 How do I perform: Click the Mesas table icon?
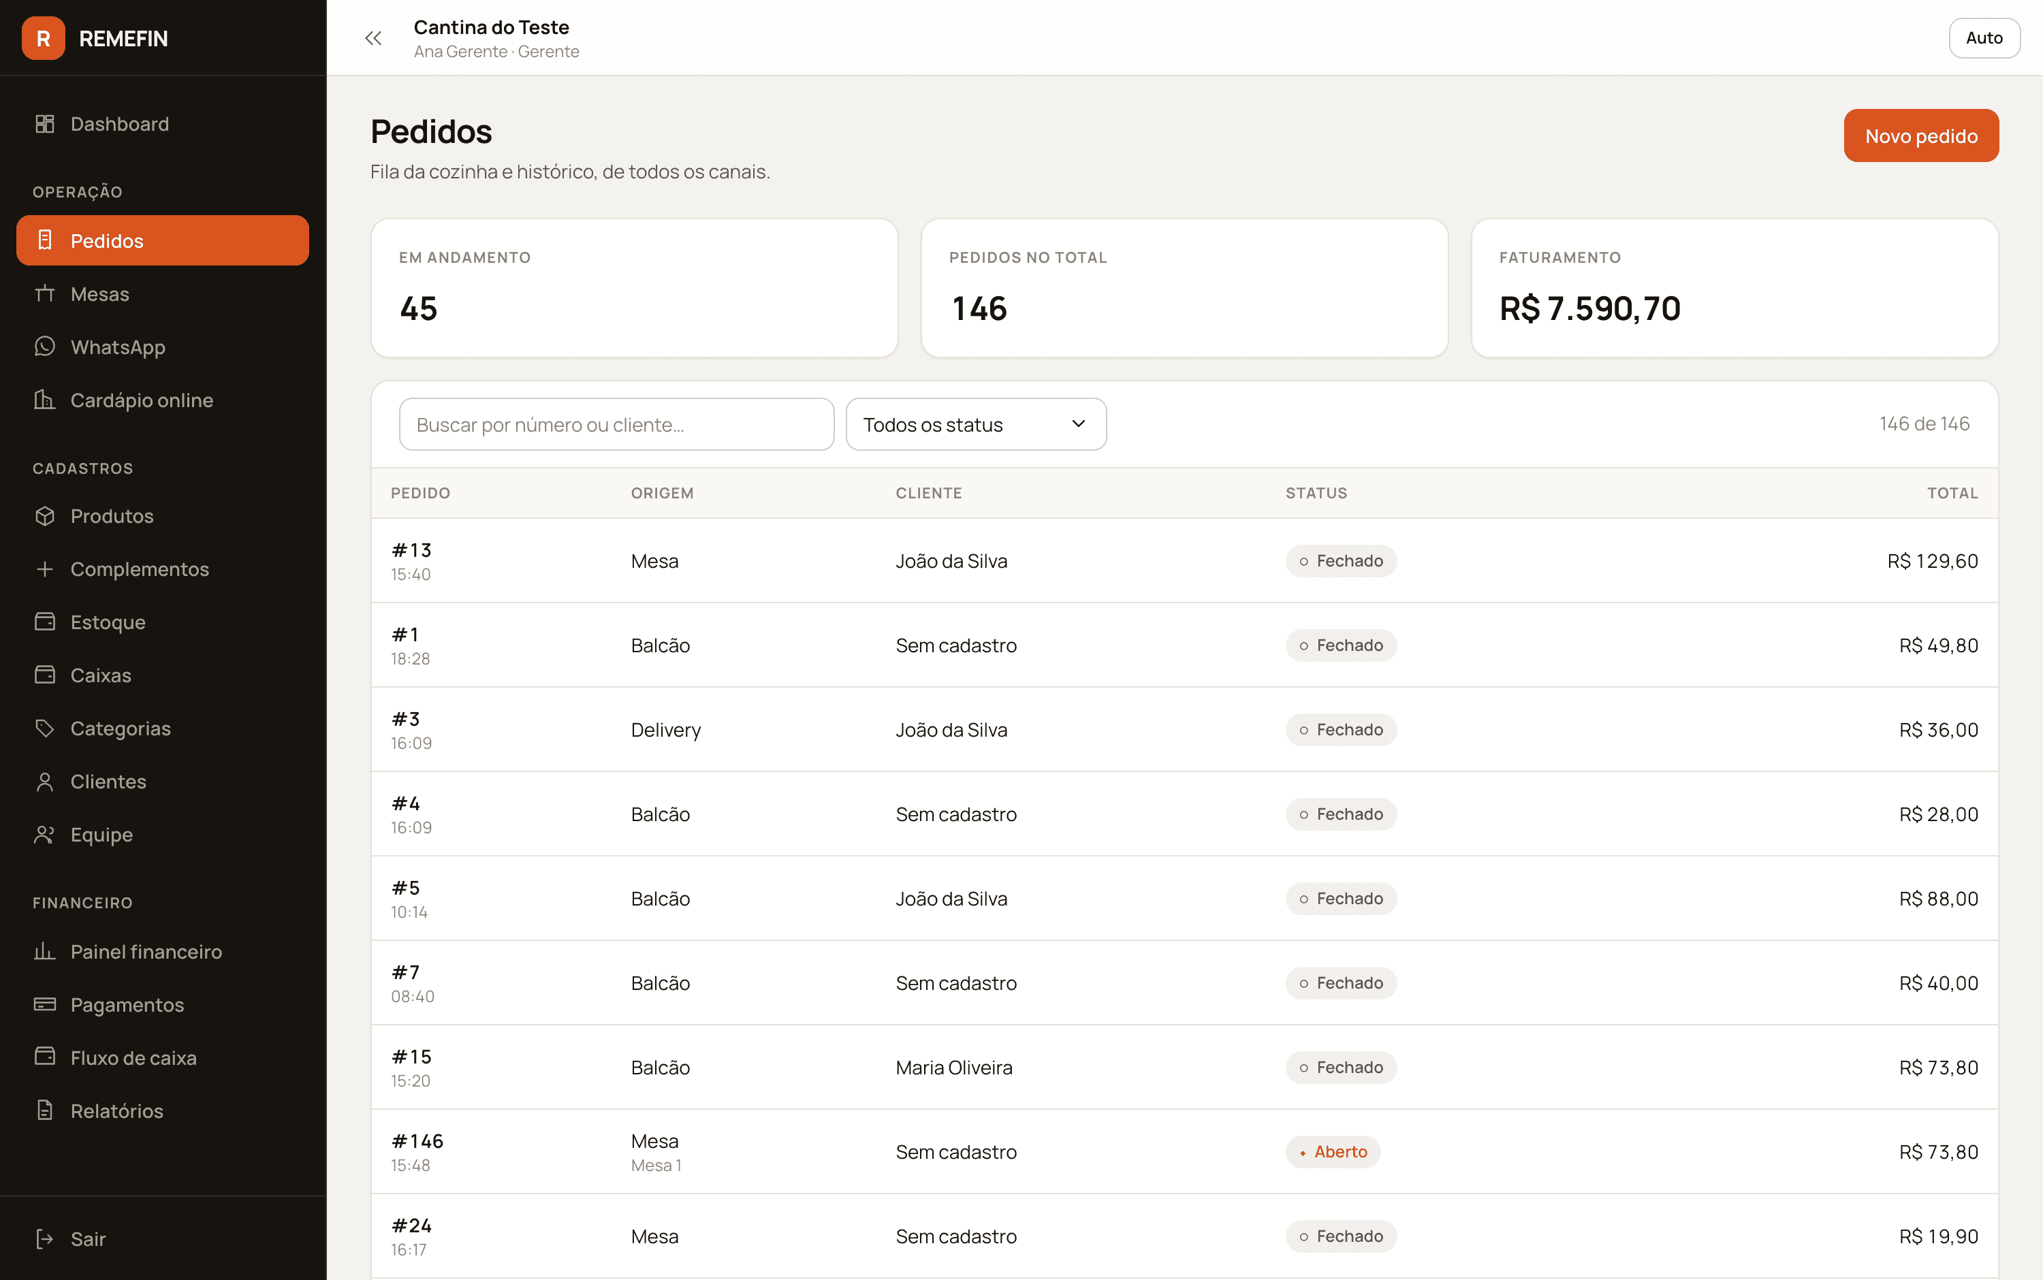(45, 293)
